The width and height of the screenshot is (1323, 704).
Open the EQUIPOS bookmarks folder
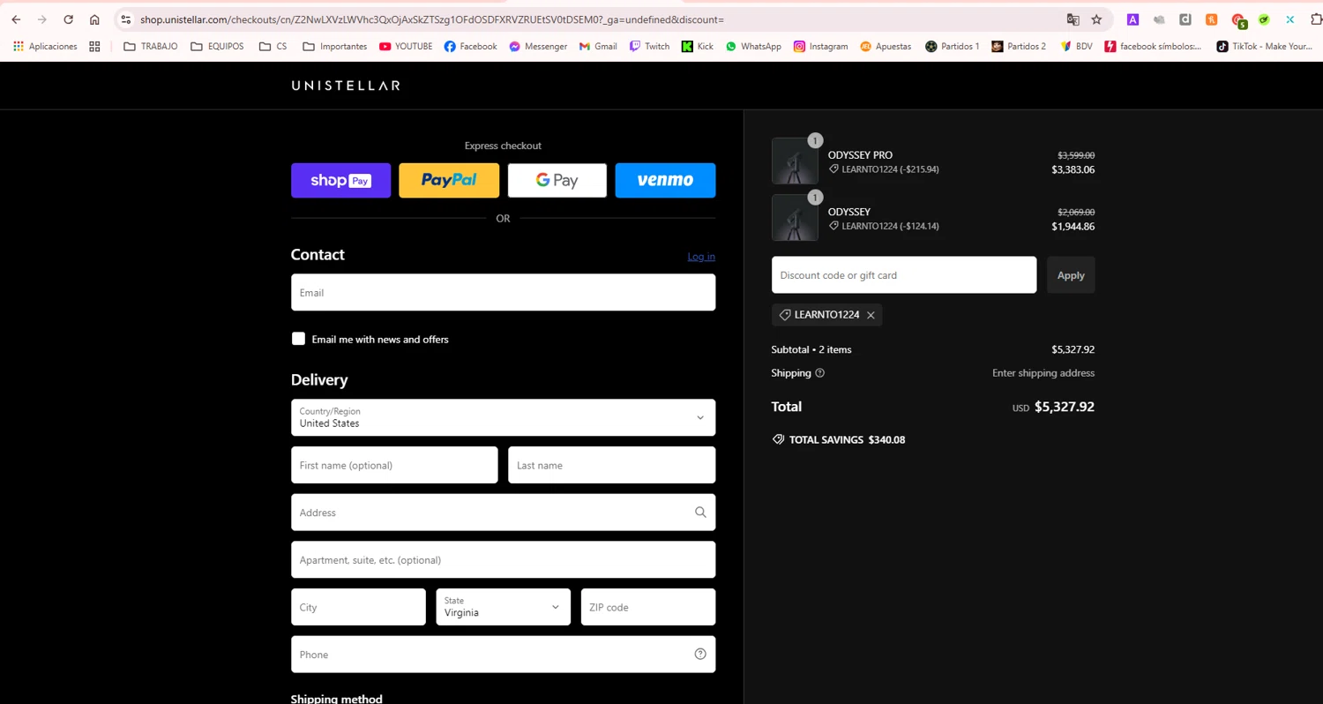[x=217, y=46]
